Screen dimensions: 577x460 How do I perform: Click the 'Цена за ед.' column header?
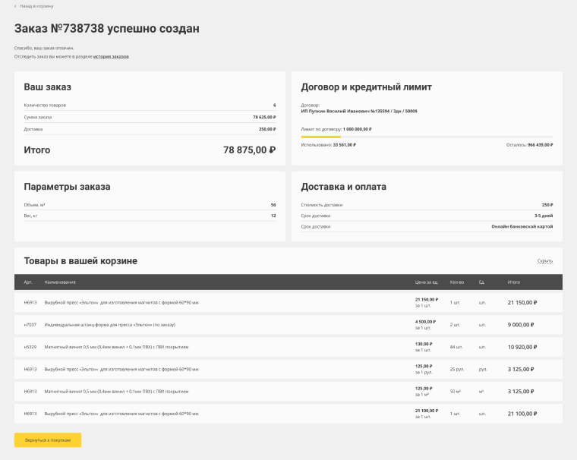427,282
